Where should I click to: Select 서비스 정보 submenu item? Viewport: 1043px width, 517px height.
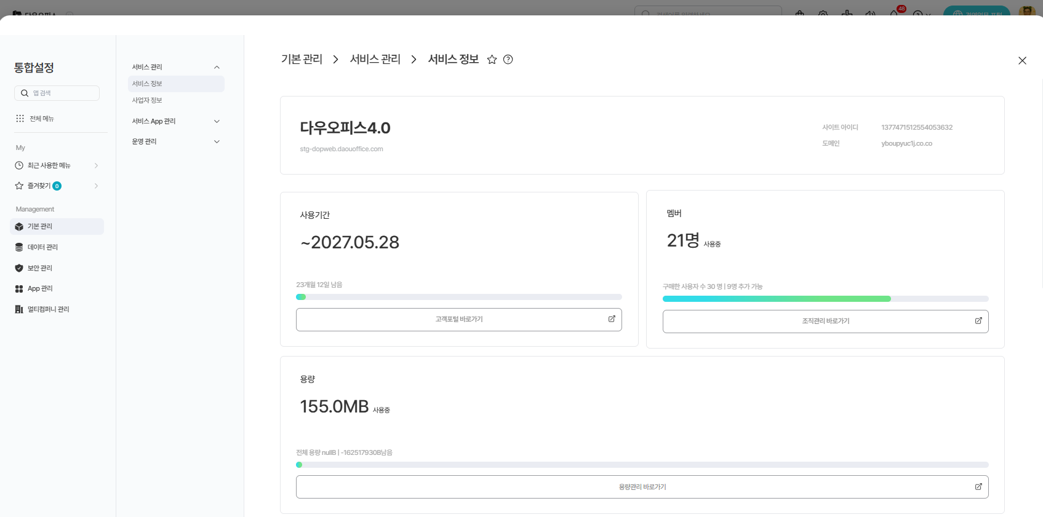147,84
